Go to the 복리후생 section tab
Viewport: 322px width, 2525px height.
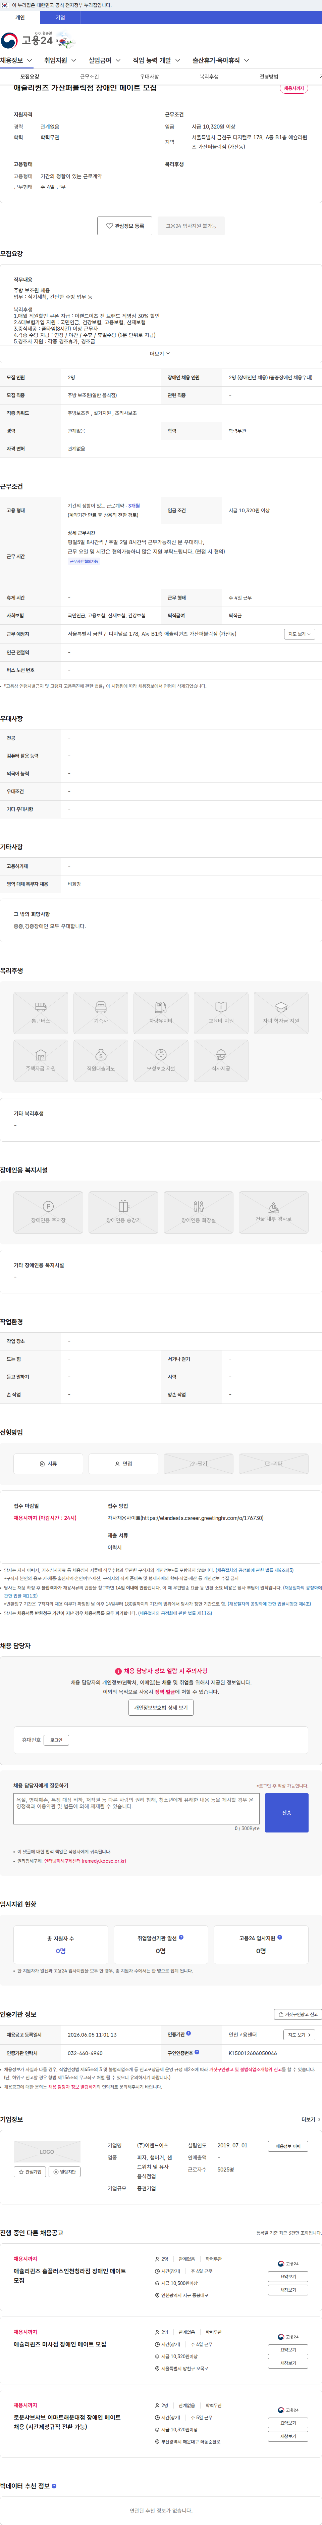[x=209, y=77]
